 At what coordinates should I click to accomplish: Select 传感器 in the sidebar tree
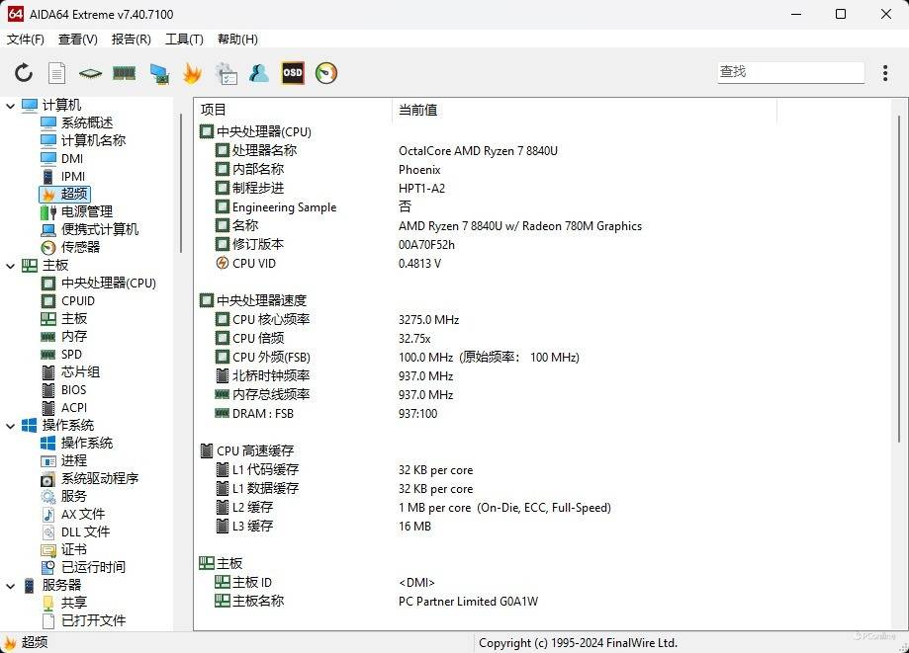[80, 248]
